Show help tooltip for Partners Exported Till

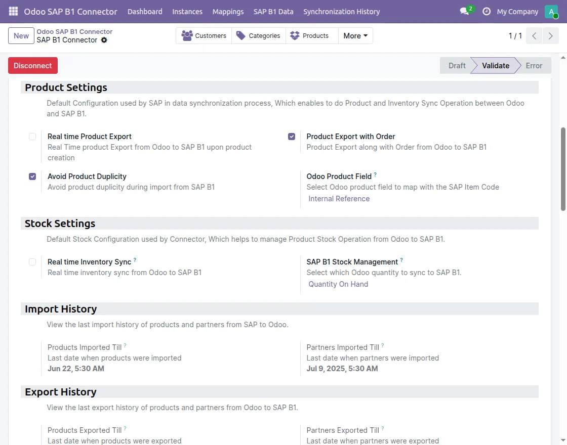(383, 428)
